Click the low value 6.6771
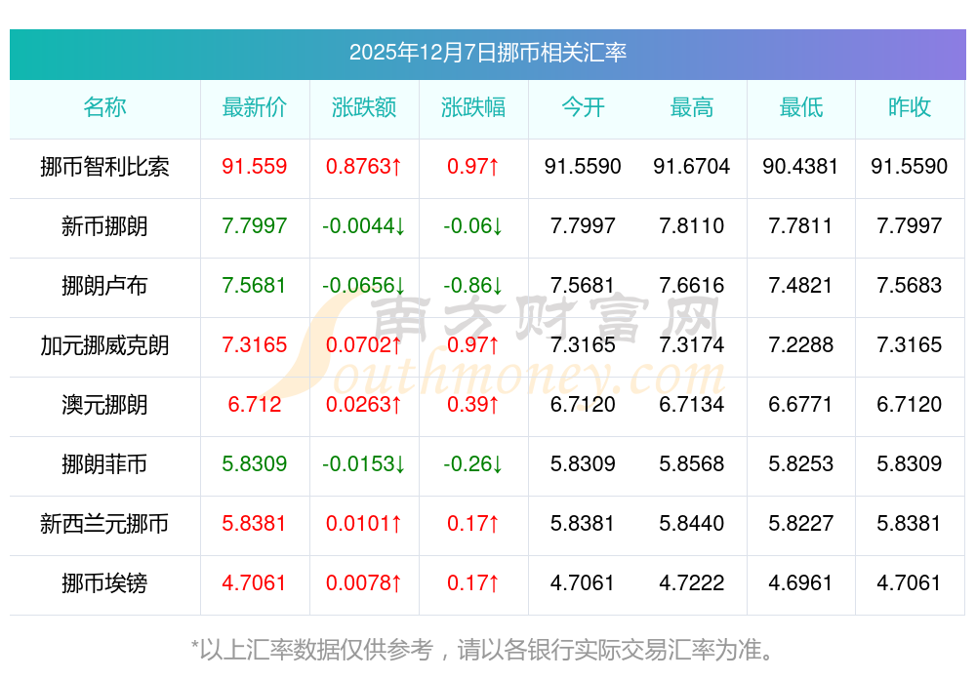Screen dimensions: 976x680 tap(800, 405)
